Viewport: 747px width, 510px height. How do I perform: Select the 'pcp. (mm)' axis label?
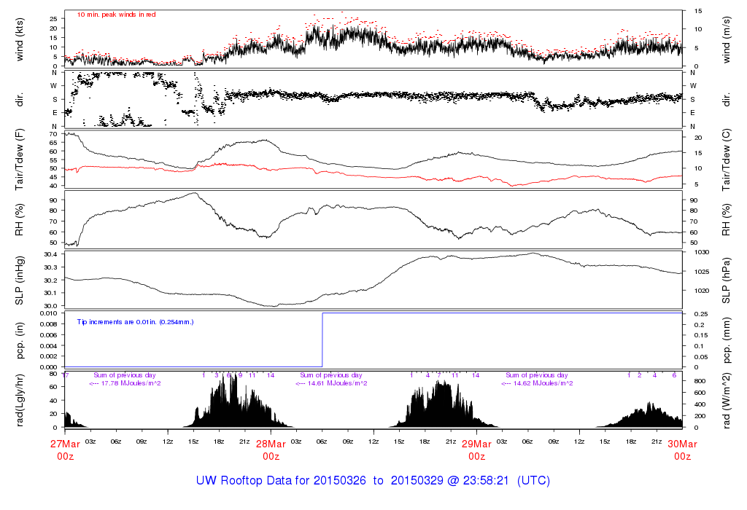(726, 341)
